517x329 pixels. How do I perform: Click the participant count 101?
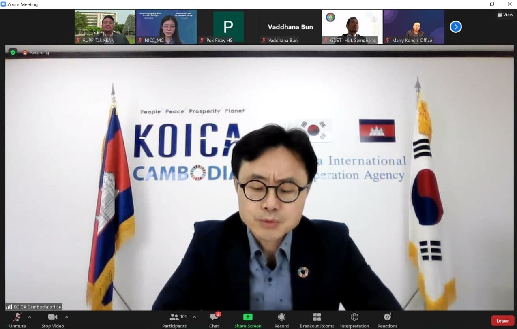tap(184, 317)
